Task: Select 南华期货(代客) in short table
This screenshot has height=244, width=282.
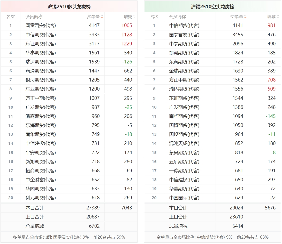Action: 184,116
